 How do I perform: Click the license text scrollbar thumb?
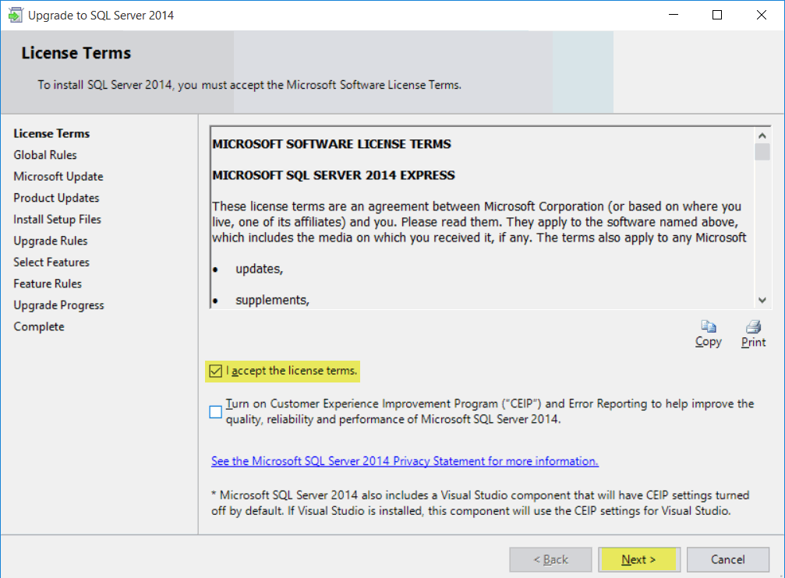(762, 152)
